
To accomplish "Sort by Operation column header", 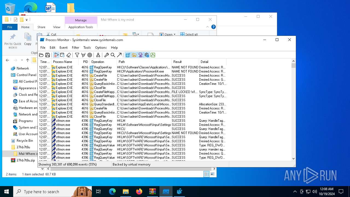I will tap(103, 62).
